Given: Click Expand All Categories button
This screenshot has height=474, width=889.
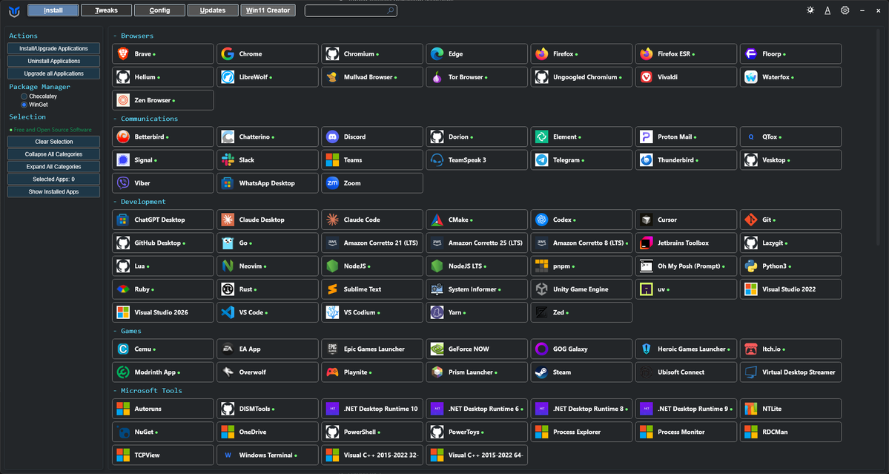Looking at the screenshot, I should tap(54, 167).
